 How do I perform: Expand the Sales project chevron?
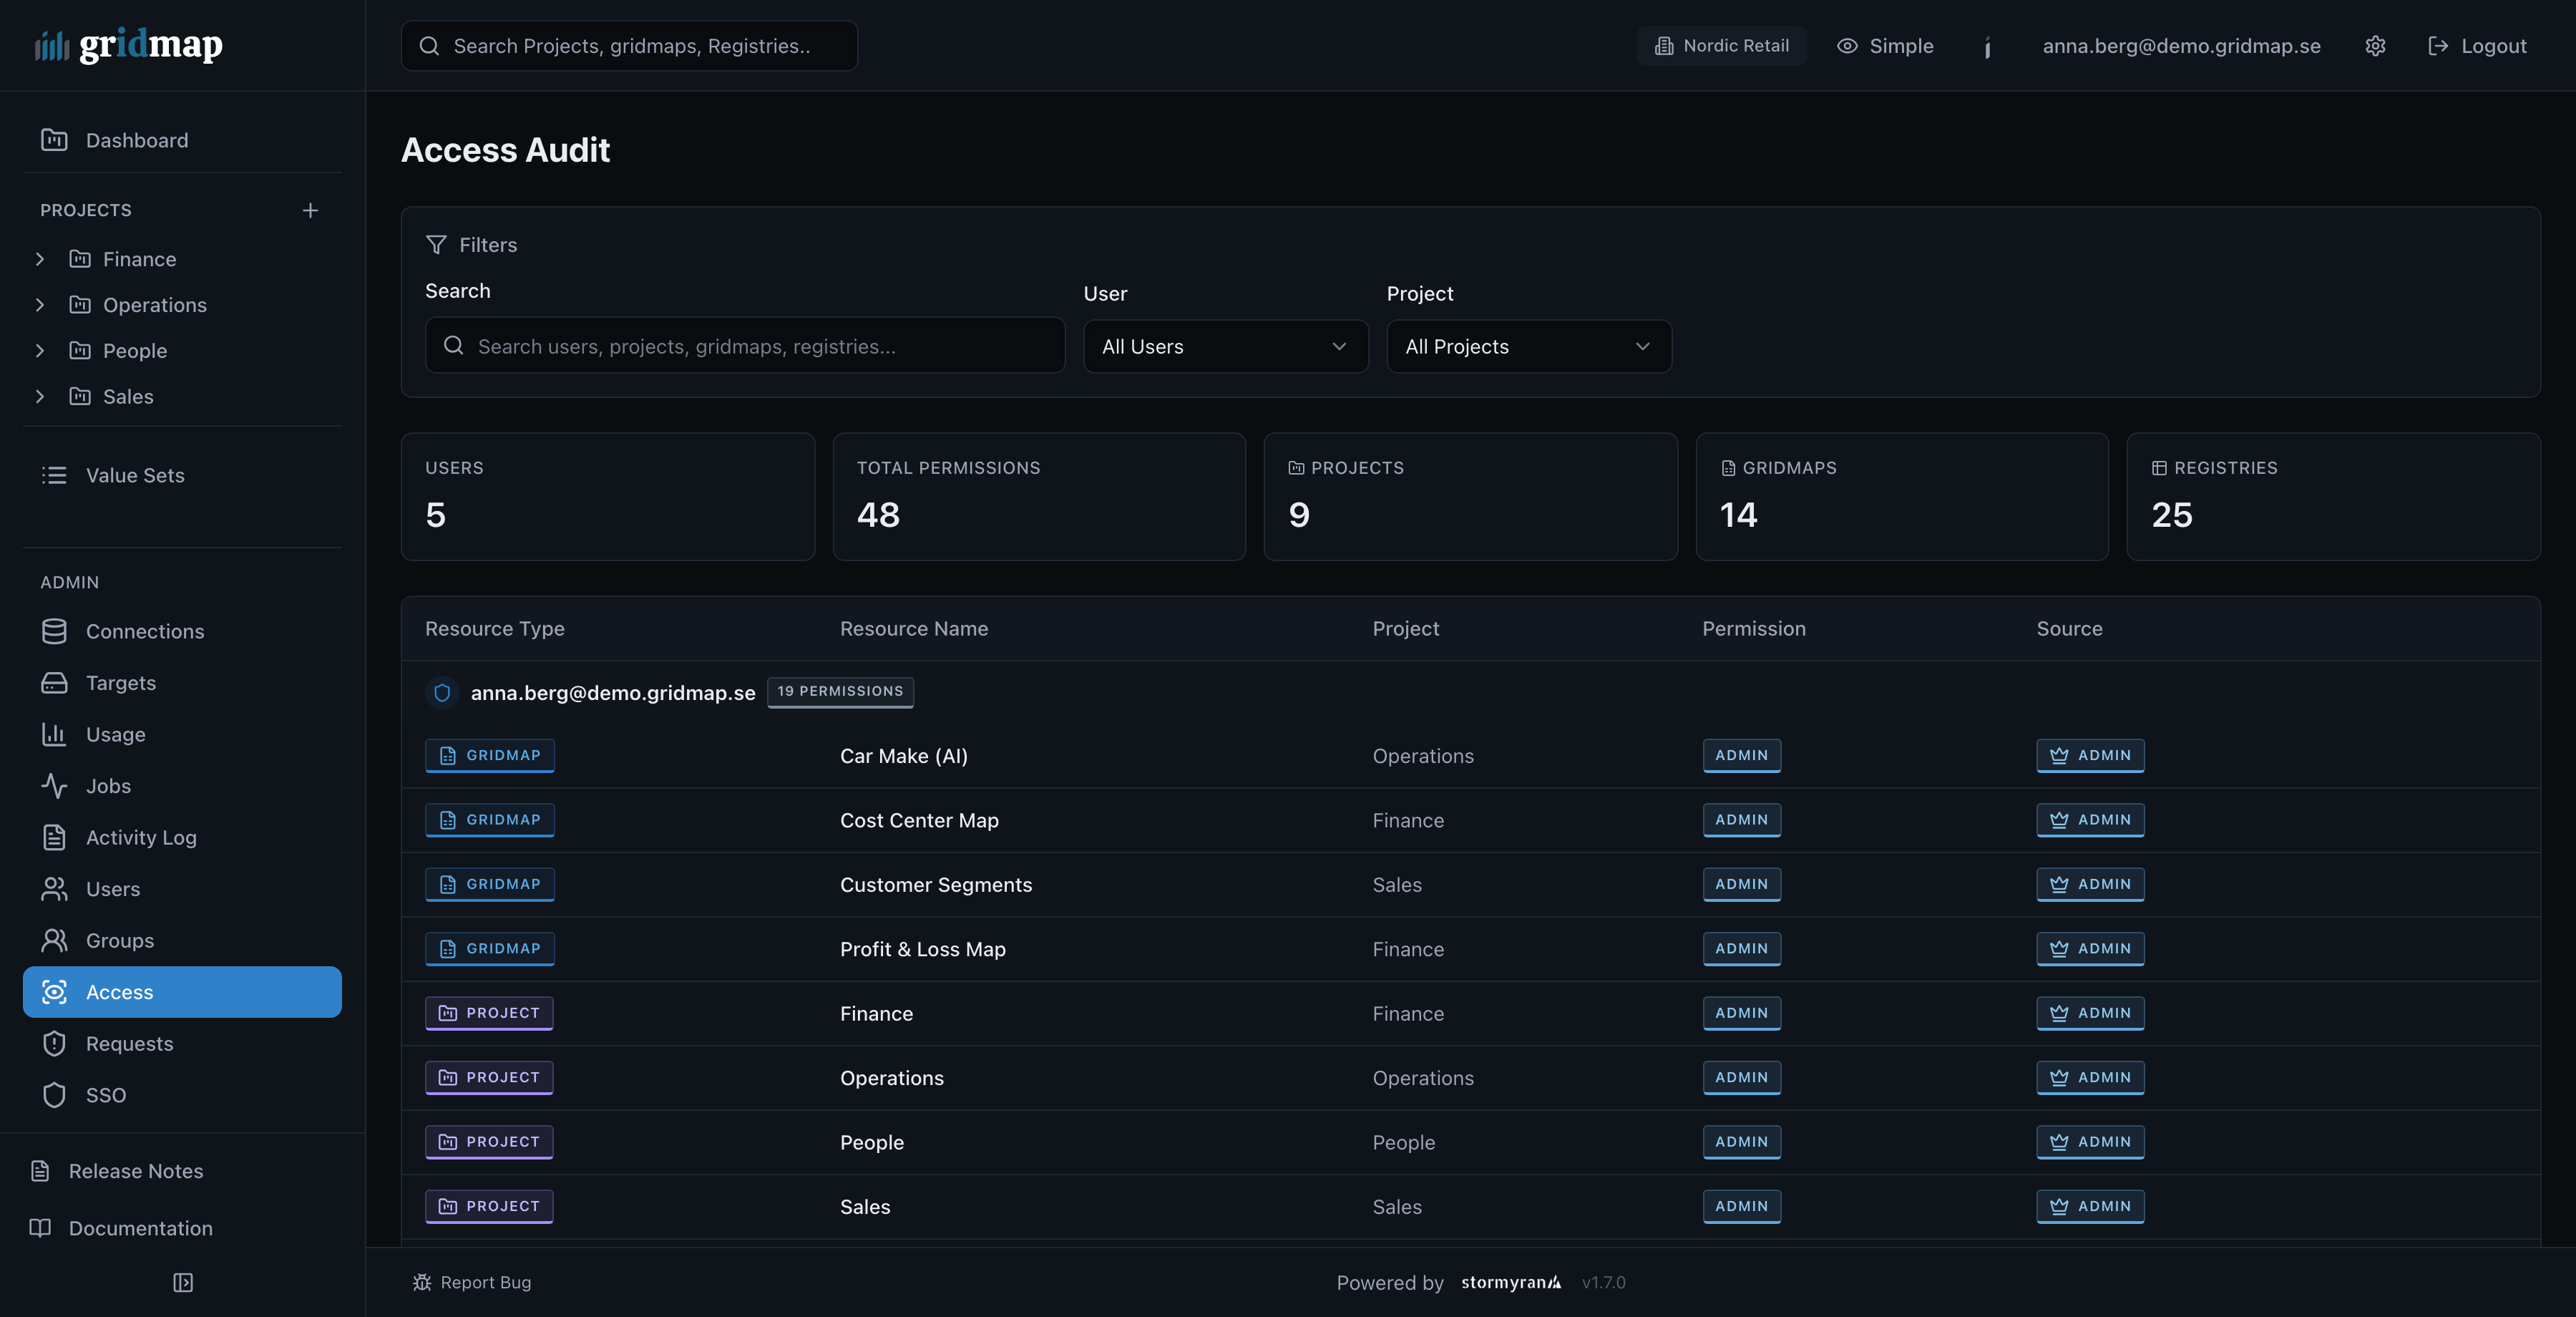[40, 397]
